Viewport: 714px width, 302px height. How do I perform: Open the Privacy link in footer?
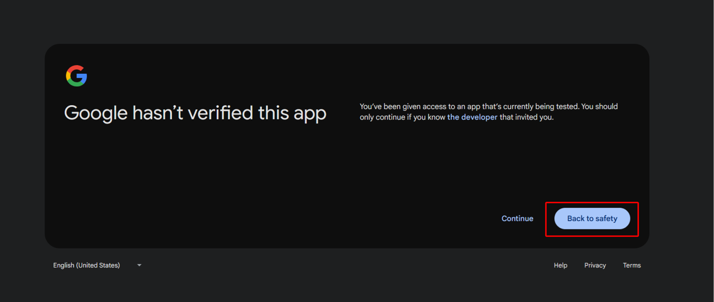tap(595, 265)
